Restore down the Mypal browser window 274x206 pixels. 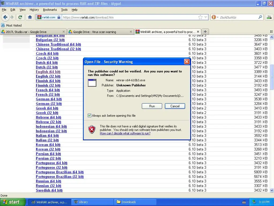264,3
